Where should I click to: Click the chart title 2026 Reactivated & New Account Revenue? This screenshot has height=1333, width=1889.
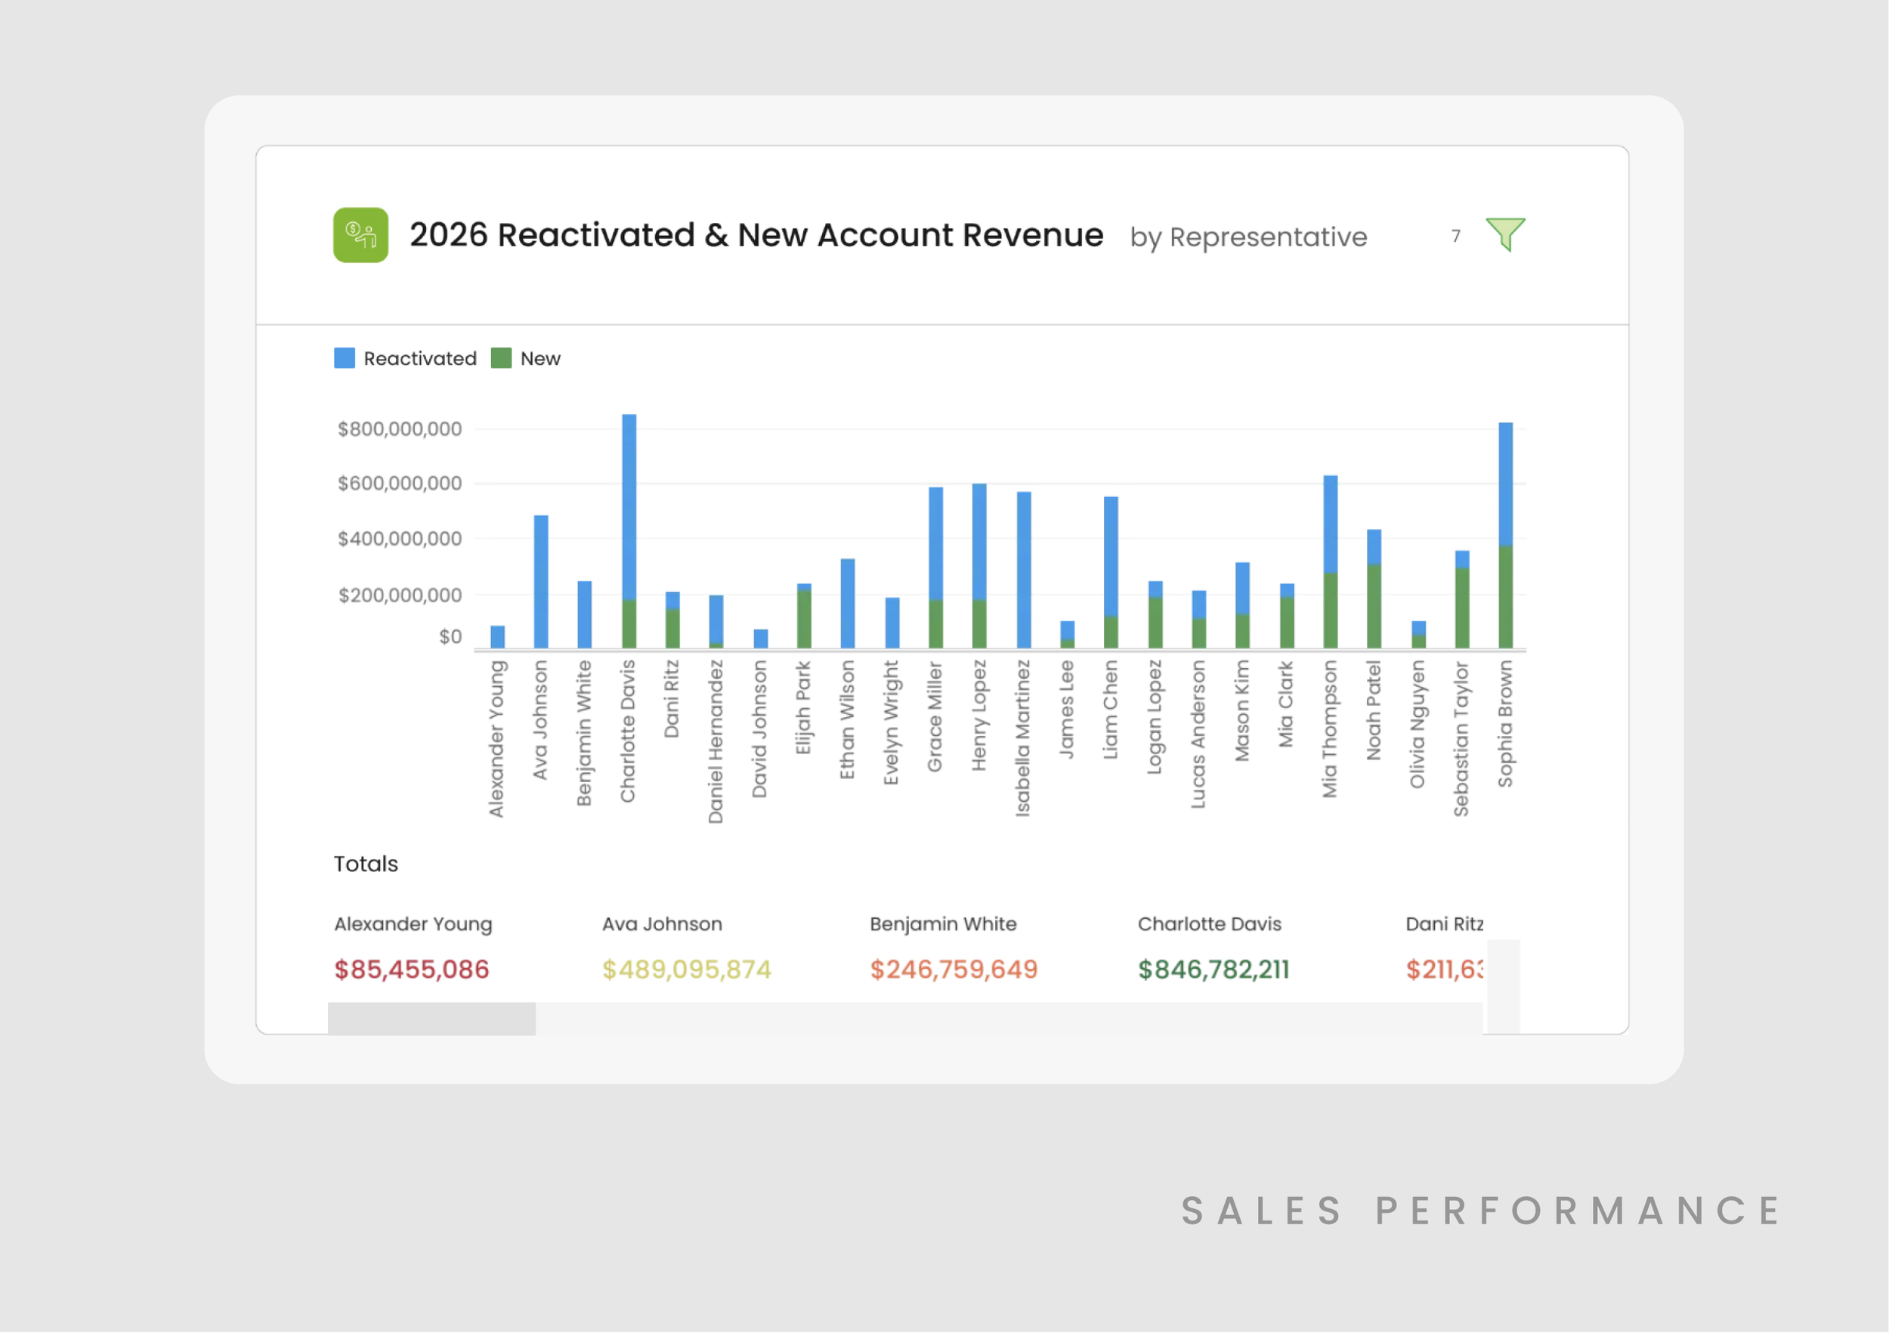pos(757,235)
